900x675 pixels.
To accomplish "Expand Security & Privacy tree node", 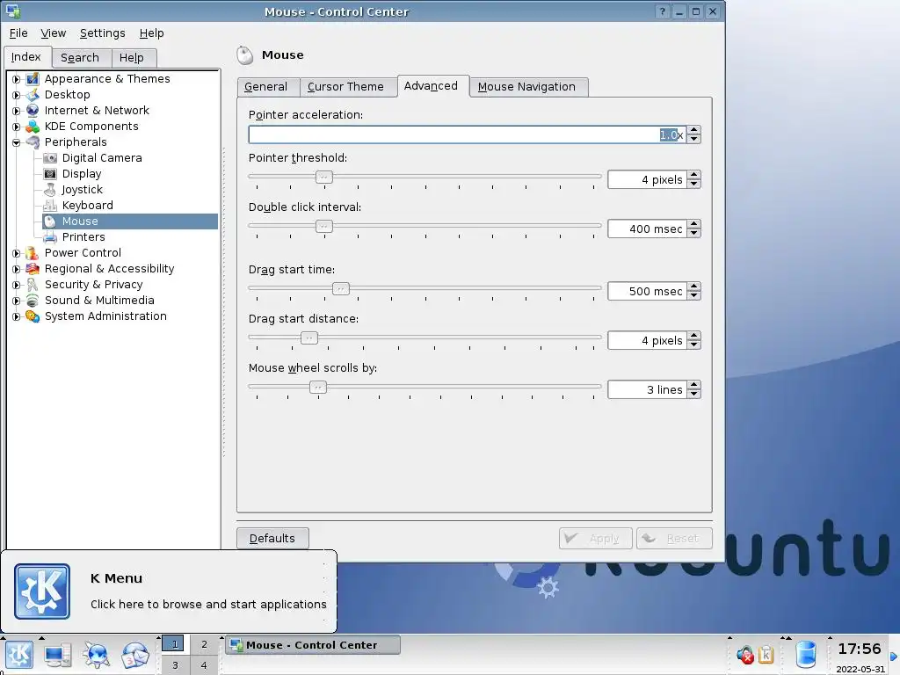I will click(16, 285).
